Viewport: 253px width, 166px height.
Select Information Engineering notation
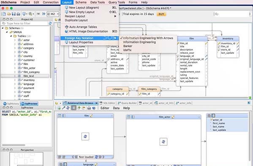(x=139, y=42)
